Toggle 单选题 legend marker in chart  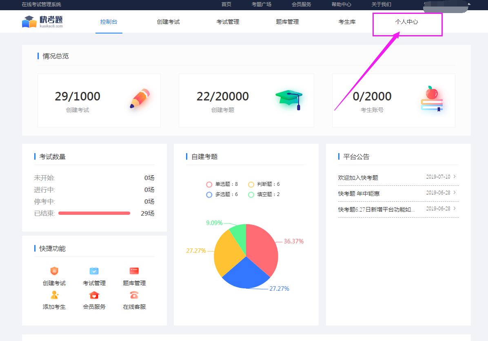tap(209, 184)
